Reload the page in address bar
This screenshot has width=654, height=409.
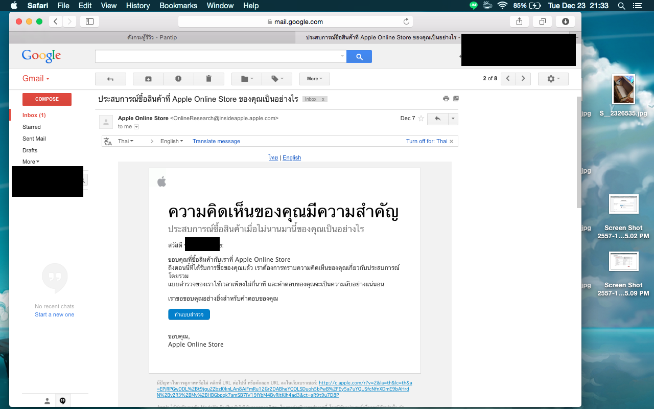pos(406,21)
